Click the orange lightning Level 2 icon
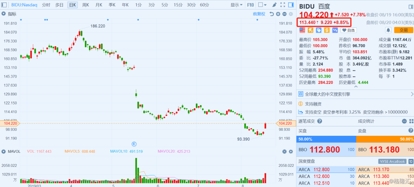414x187 pixels. tap(310, 30)
